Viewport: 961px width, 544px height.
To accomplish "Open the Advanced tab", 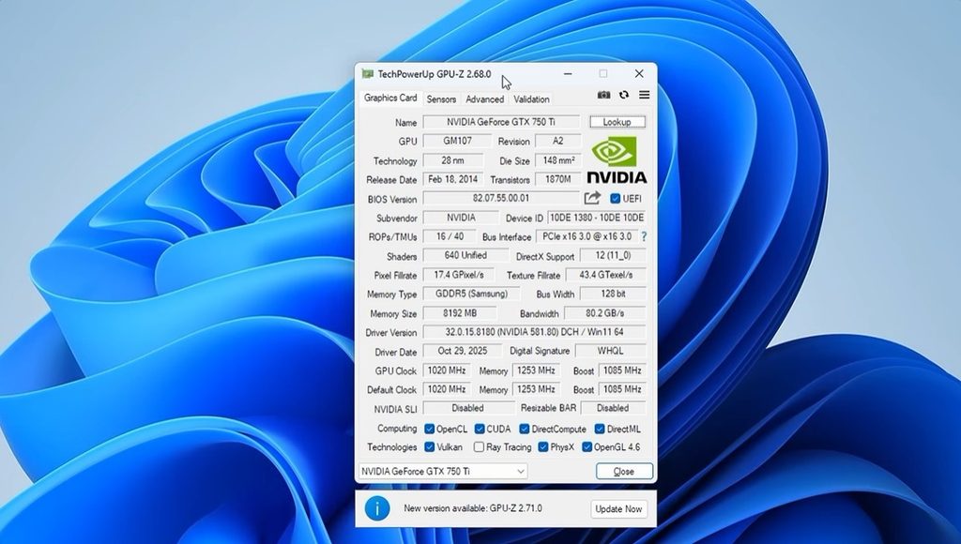I will pos(485,99).
